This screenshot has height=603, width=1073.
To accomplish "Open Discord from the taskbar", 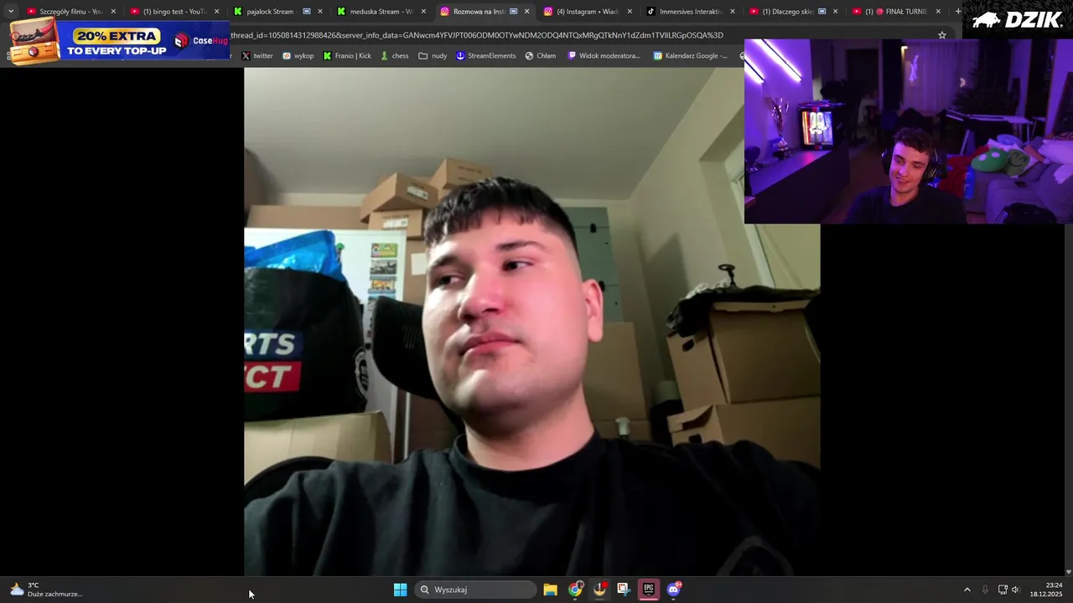I will [673, 590].
